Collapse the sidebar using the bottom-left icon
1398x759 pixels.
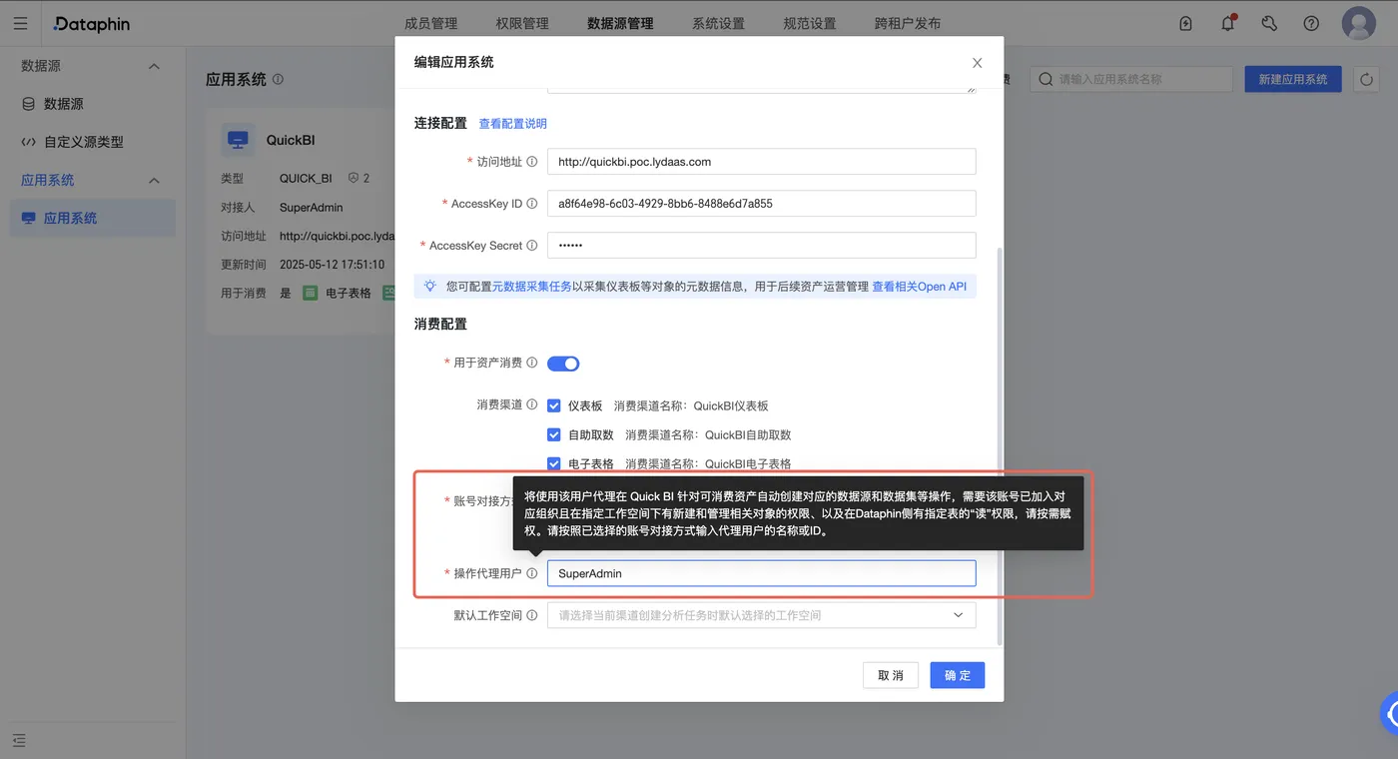pos(19,740)
